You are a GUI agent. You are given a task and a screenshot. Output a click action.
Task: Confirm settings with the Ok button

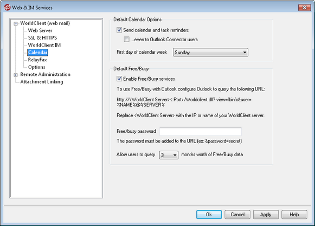click(x=209, y=215)
